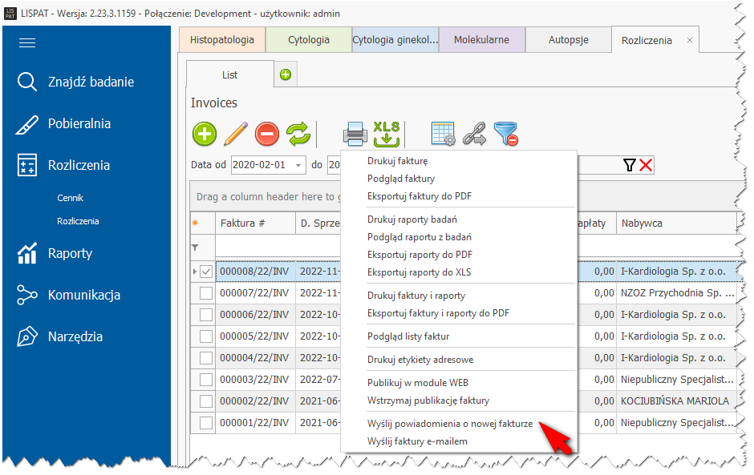Add a new tab with plus button
Image resolution: width=754 pixels, height=475 pixels.
(x=285, y=75)
